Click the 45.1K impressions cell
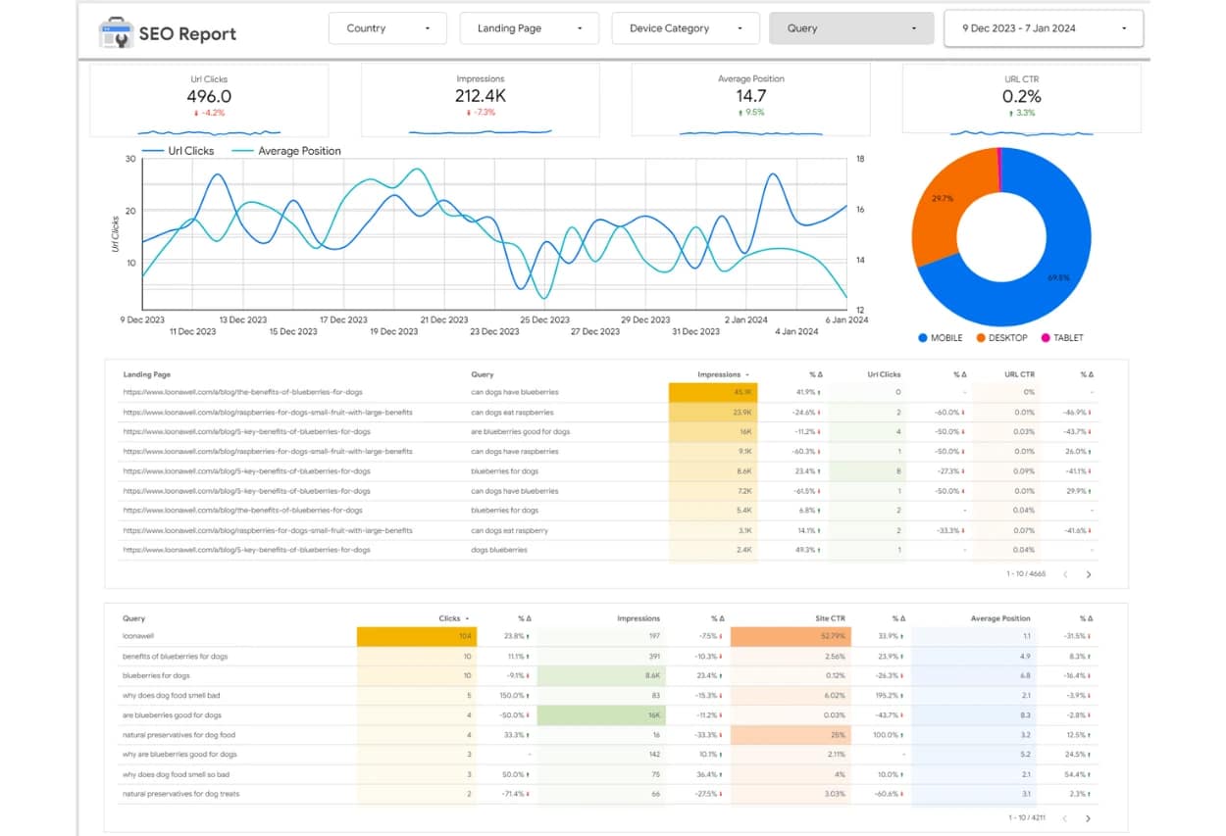Image resolution: width=1226 pixels, height=836 pixels. tap(713, 392)
